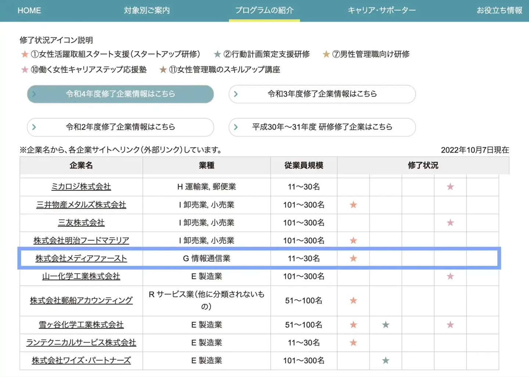Open 株式会社明治フードマテリア link
The image size is (529, 377).
81,240
